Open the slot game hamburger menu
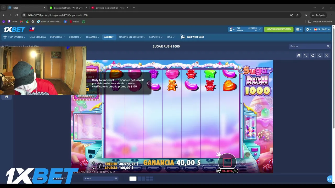The width and height of the screenshot is (335, 188). 93,163
